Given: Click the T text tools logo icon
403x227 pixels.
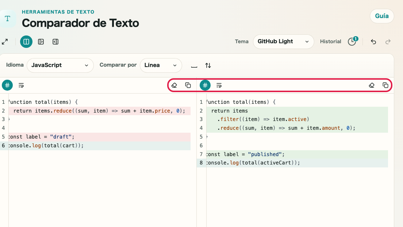Looking at the screenshot, I should point(7,19).
